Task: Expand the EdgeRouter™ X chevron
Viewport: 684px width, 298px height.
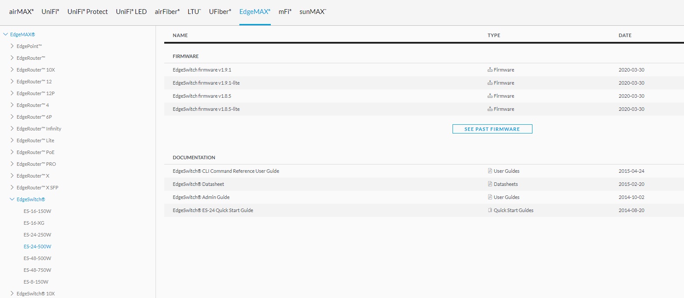Action: point(12,175)
